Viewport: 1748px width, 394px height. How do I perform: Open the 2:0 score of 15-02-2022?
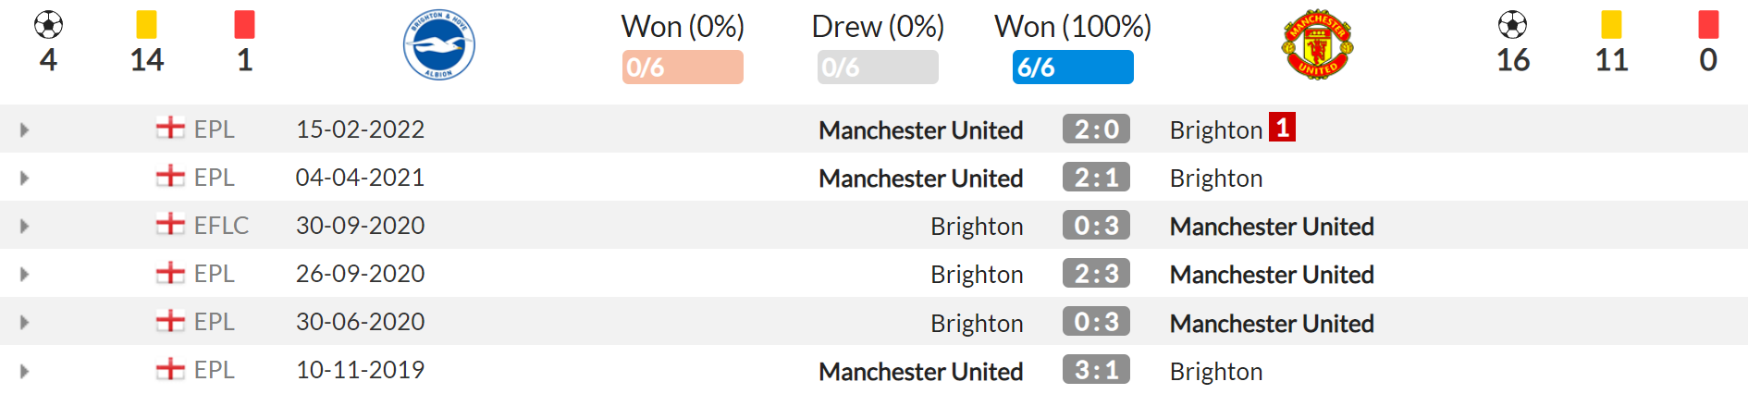(x=1096, y=129)
